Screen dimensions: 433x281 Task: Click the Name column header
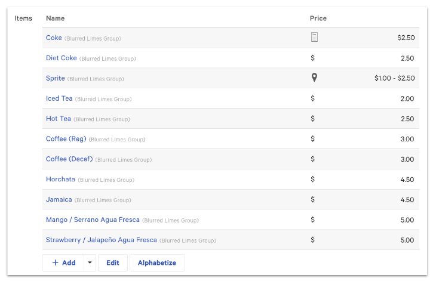pos(56,18)
